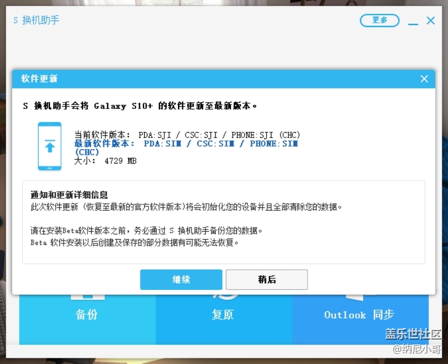448x364 pixels.
Task: Select the 备份 tile
Action: [x=87, y=315]
